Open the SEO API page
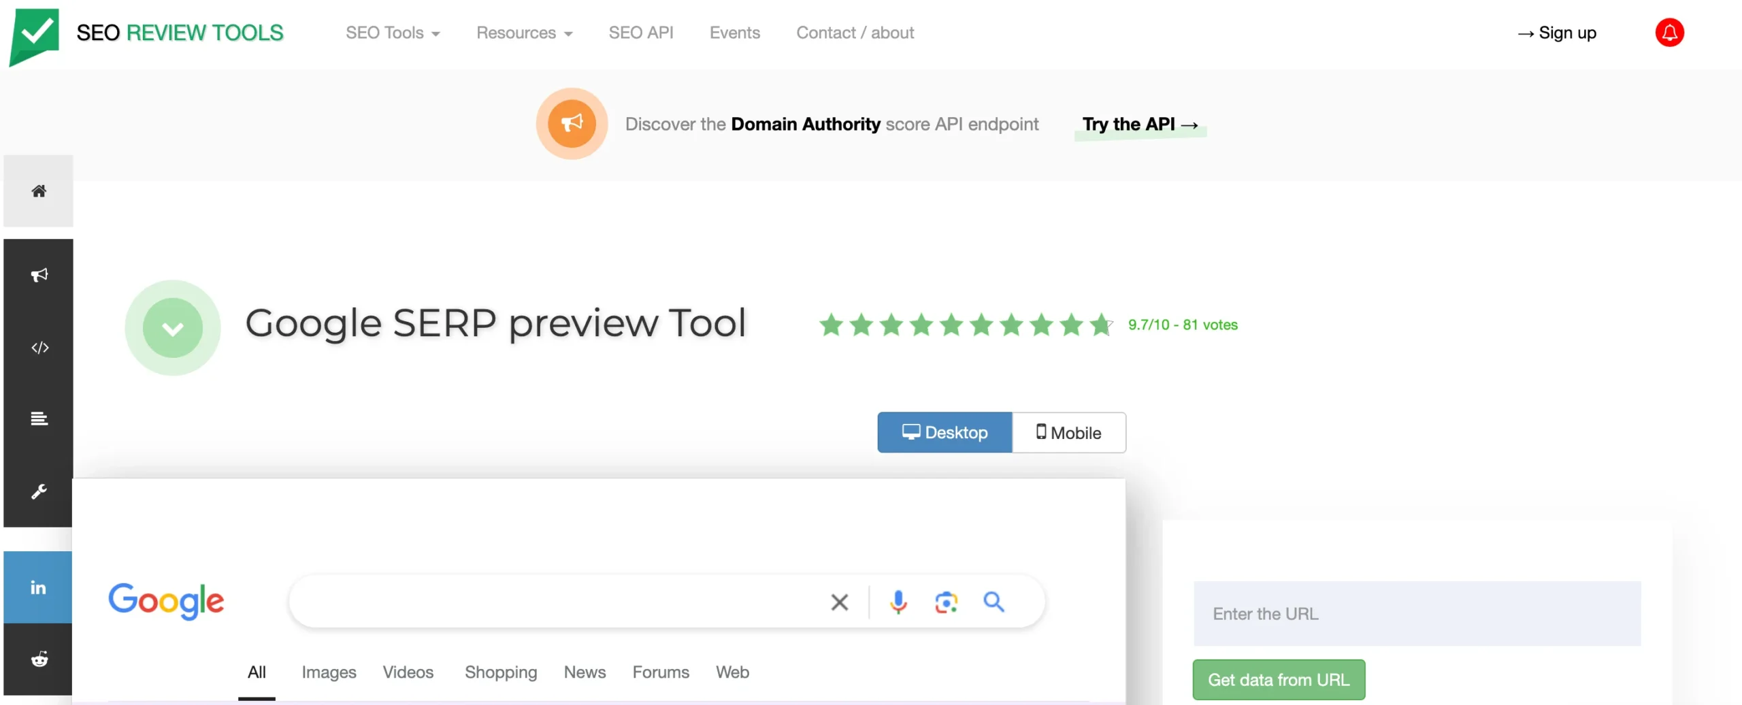Image resolution: width=1742 pixels, height=705 pixels. coord(641,33)
